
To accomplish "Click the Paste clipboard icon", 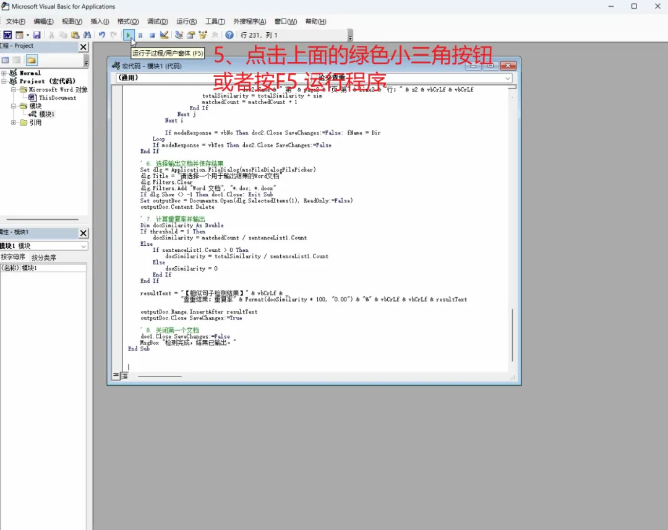I will point(75,35).
